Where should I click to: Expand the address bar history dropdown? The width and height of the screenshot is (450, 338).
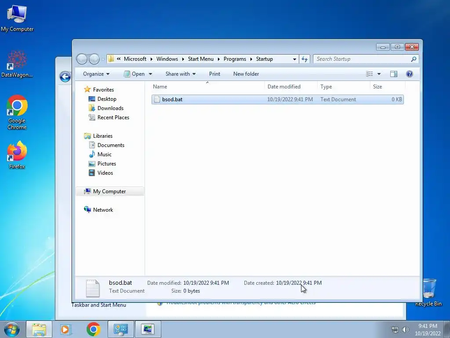pyautogui.click(x=294, y=59)
